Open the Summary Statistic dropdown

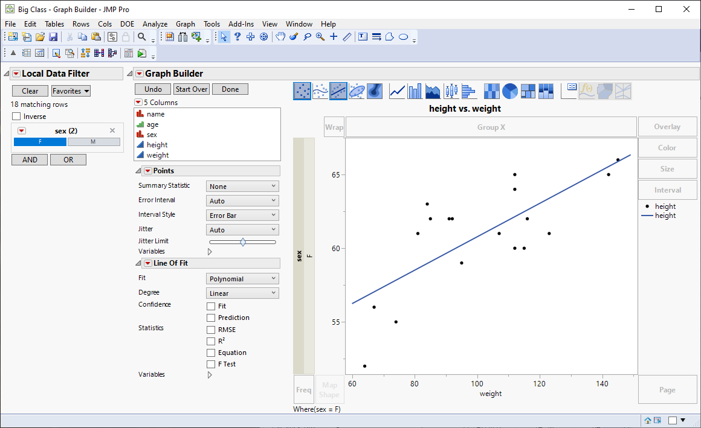click(x=242, y=187)
